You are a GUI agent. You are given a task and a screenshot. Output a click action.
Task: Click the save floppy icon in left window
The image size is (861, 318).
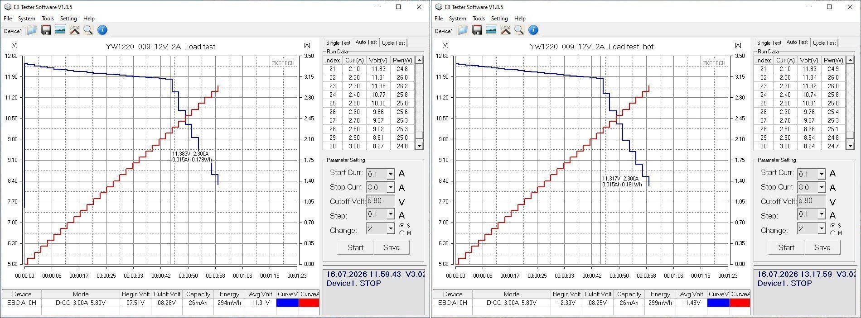point(46,30)
